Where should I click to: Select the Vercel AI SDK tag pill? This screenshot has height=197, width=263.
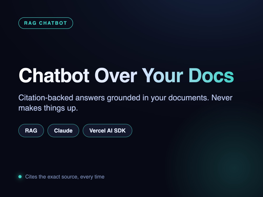(108, 131)
